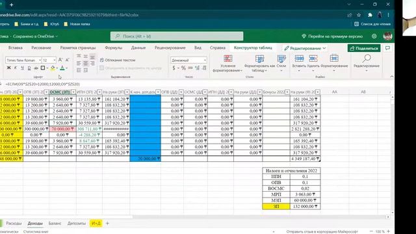The width and height of the screenshot is (416, 234).
Task: Open filter dropdown for ОСМС (ЗП) column
Action: (73, 92)
